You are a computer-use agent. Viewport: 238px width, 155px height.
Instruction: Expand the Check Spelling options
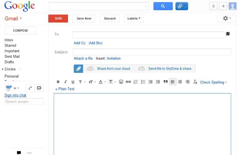click(x=213, y=82)
